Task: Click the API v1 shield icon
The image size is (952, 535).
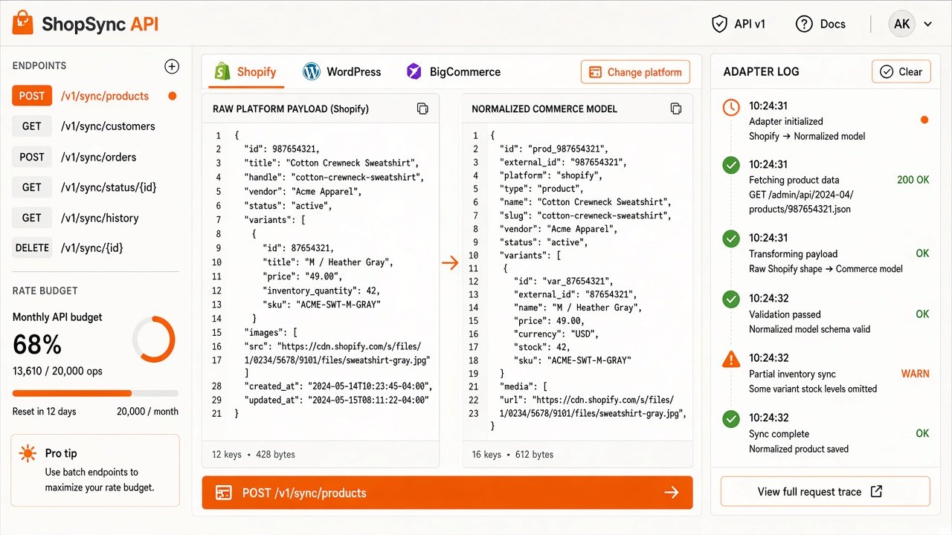Action: click(x=719, y=24)
